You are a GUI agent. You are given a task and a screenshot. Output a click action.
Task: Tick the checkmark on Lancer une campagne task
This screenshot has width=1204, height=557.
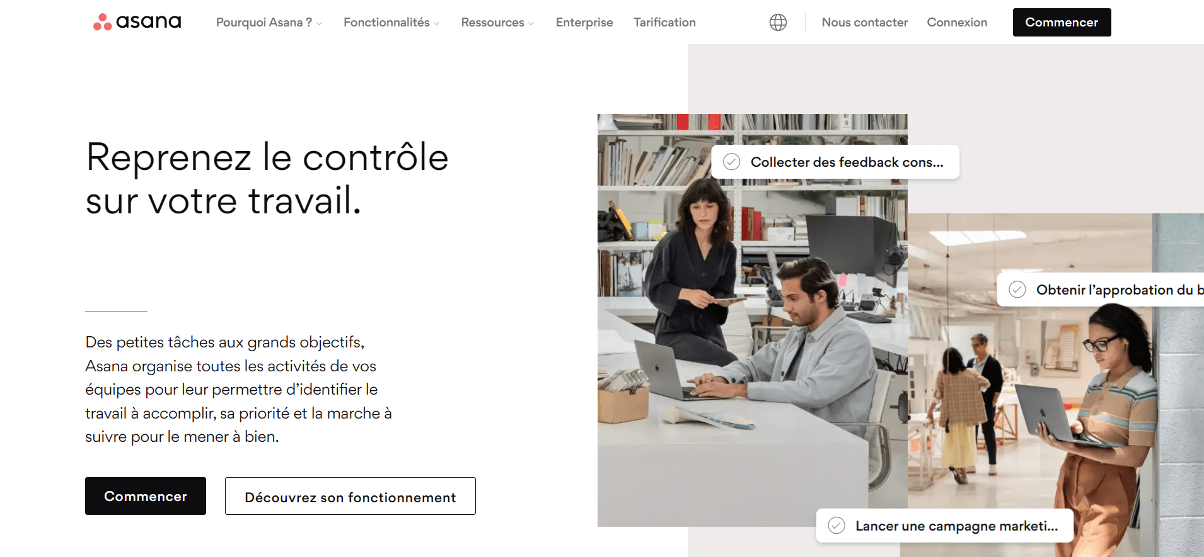tap(836, 526)
